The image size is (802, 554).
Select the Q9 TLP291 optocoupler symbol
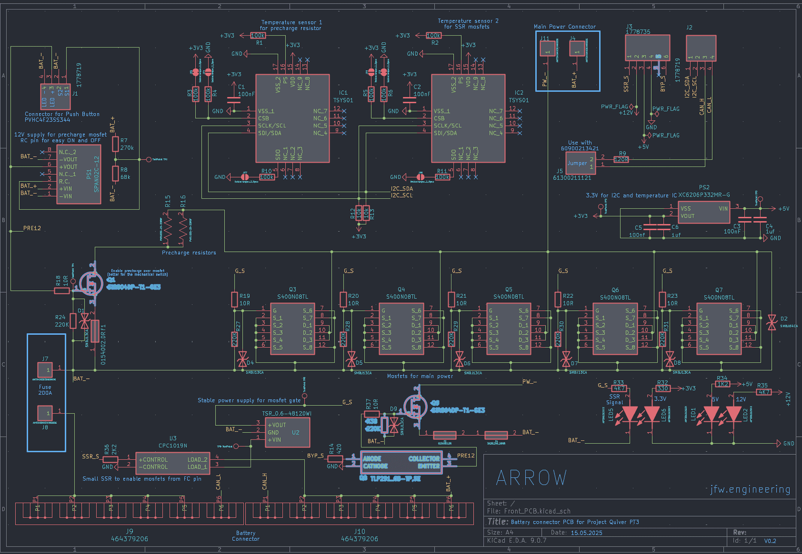point(401,462)
